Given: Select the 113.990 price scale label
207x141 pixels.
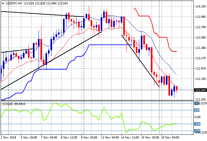Looking at the screenshot, I should (x=200, y=17).
